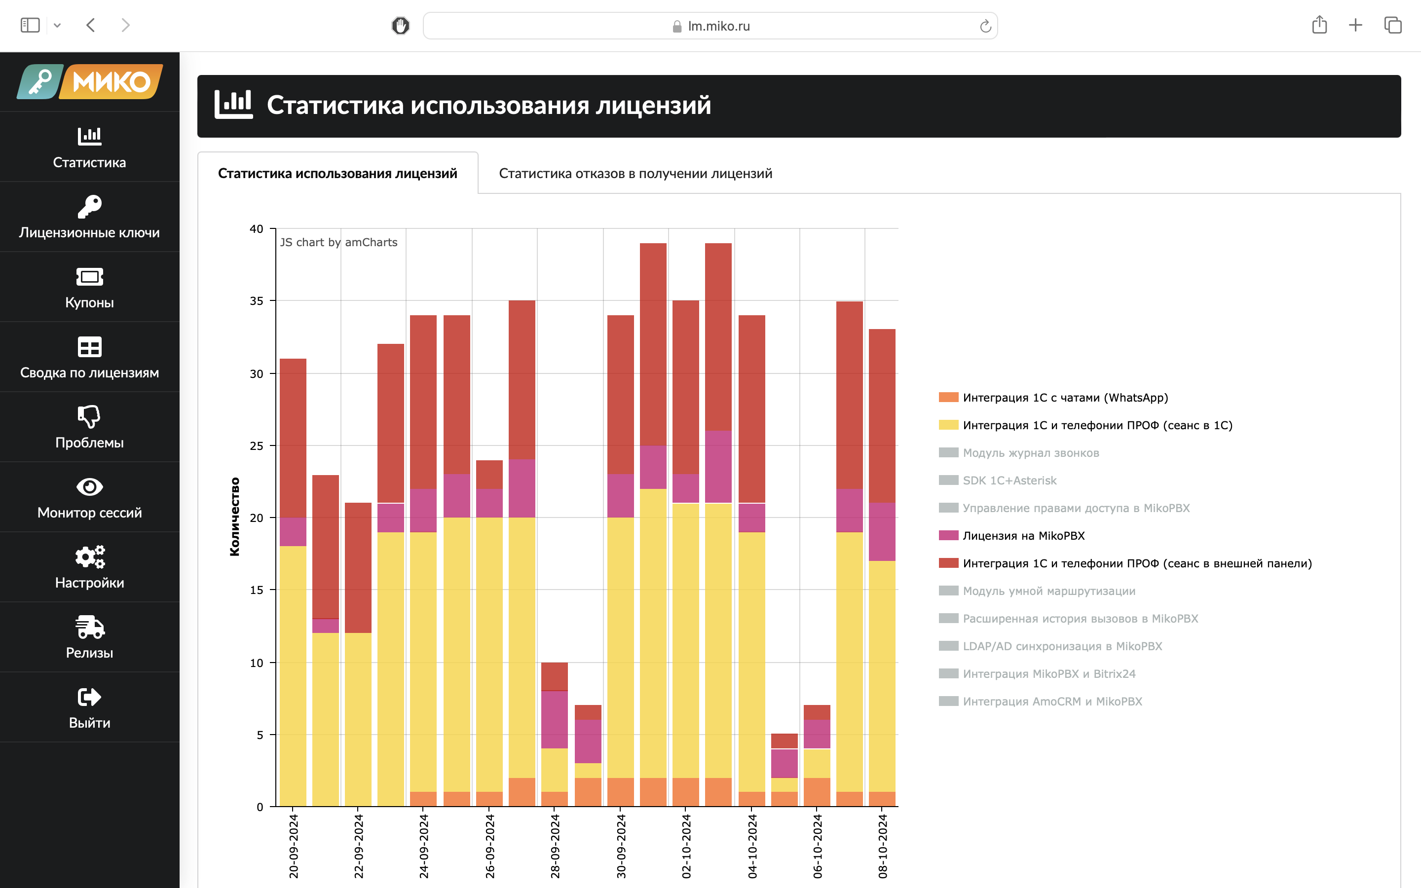1421x888 pixels.
Task: Switch to Статистика отказов в получении лицензий tab
Action: tap(636, 173)
